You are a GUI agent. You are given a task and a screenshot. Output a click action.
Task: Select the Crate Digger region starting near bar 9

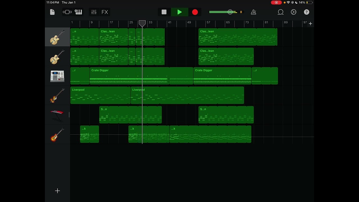[141, 76]
